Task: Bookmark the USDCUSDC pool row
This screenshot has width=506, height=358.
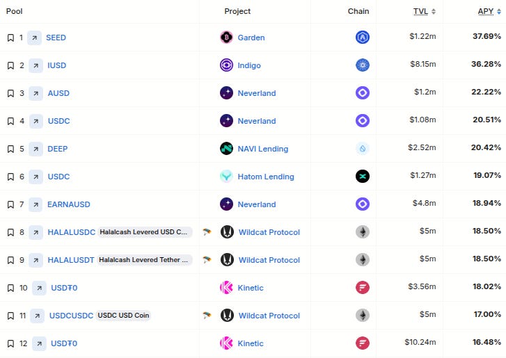Action: pyautogui.click(x=10, y=316)
